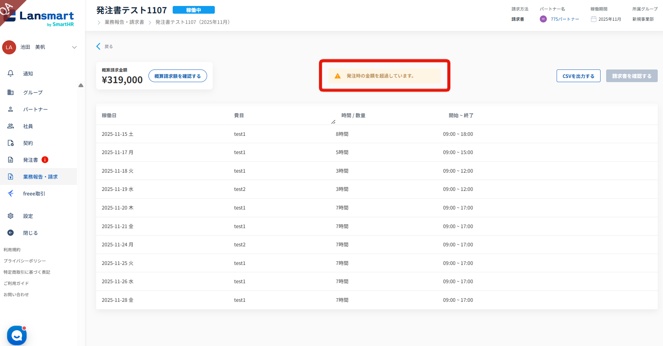This screenshot has width=663, height=346.
Task: Click the 閉じる back arrow icon
Action: coord(11,233)
